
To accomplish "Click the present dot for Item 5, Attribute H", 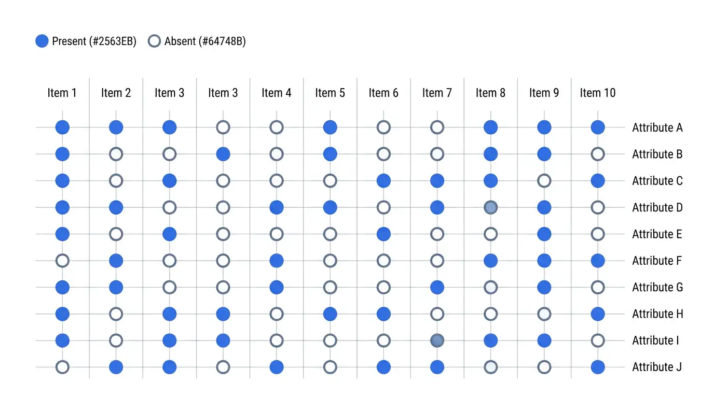I will tap(330, 314).
